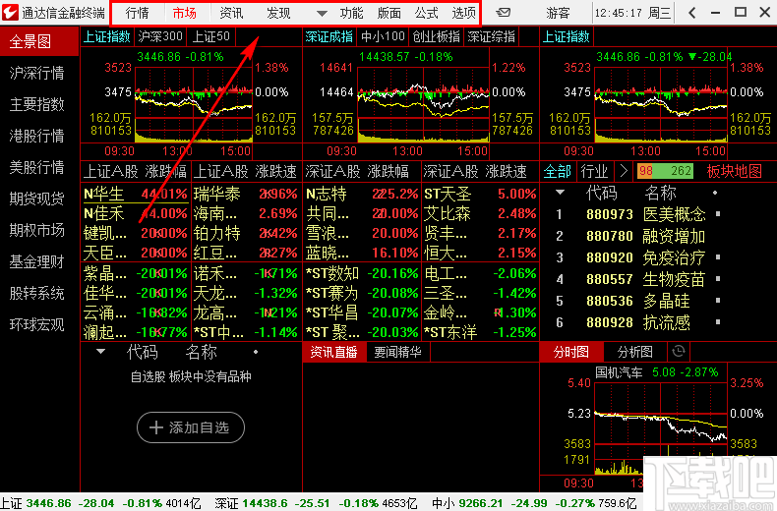Click the ST天圣 stock row
The width and height of the screenshot is (777, 511).
(x=480, y=195)
